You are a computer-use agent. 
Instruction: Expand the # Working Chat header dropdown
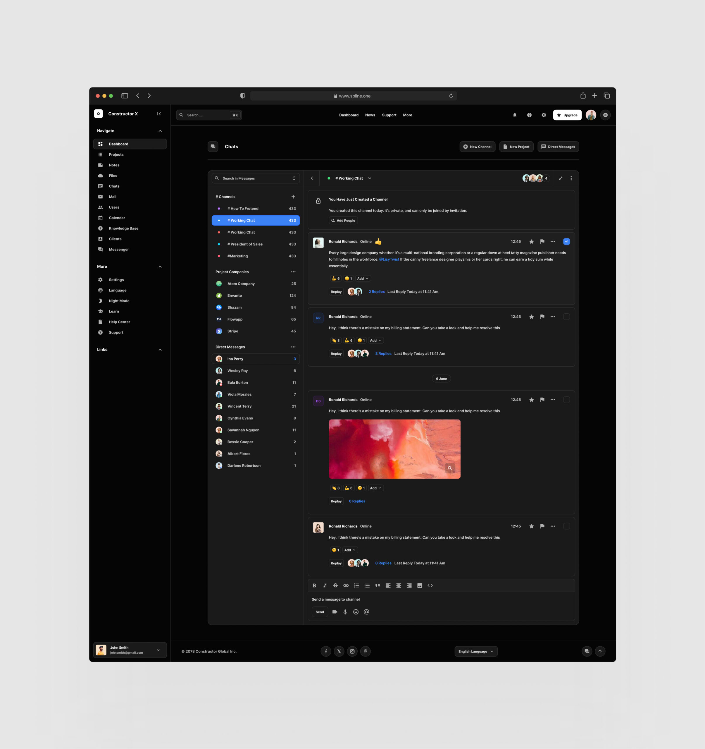pos(369,178)
